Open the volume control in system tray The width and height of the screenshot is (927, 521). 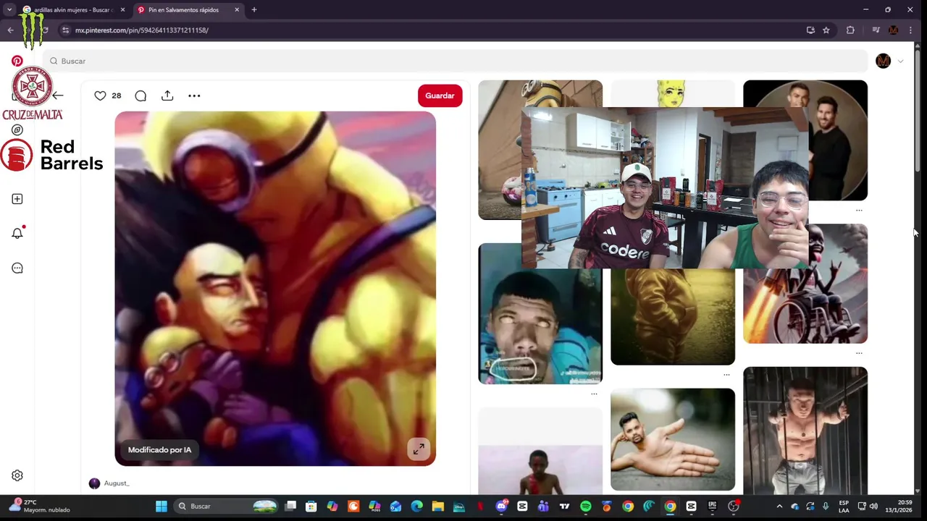(873, 507)
